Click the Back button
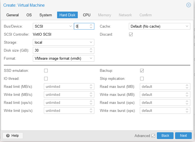195x142 pixels. click(x=165, y=136)
